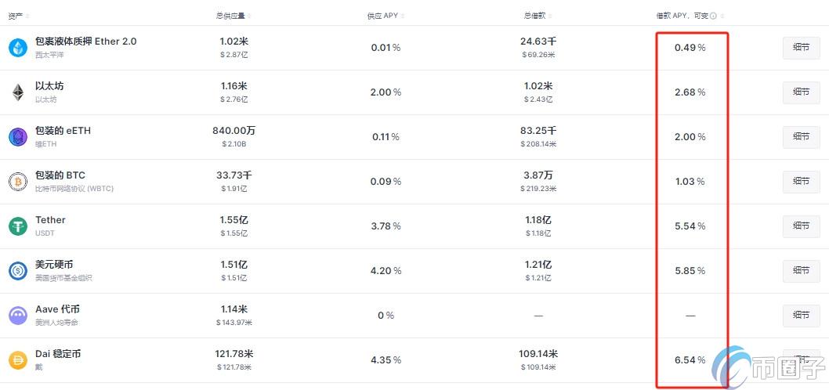Open 细节 for wrapped staked Ether 2.0 row
Screen dimensions: 829x390
[x=801, y=48]
